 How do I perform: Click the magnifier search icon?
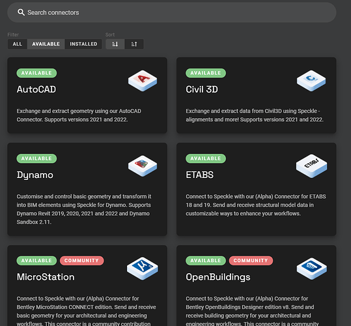[x=21, y=12]
